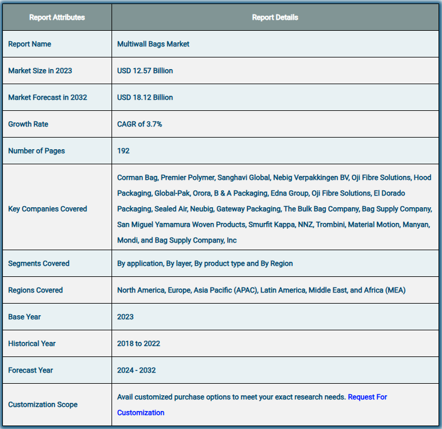442x429 pixels.
Task: Click the Growth Rate row label
Action: 28,124
